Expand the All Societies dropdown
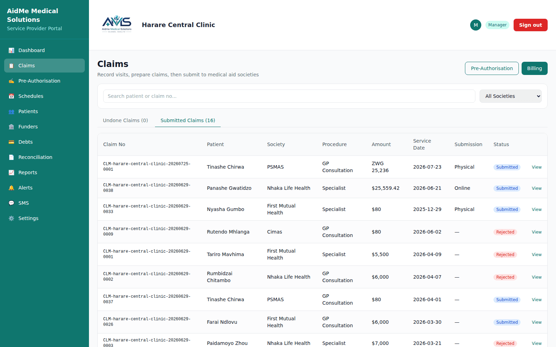This screenshot has width=556, height=347. (510, 96)
